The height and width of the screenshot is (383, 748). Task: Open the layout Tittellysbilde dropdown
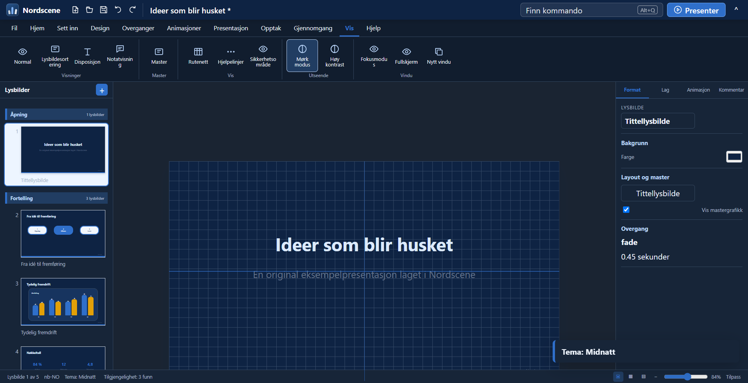point(658,193)
